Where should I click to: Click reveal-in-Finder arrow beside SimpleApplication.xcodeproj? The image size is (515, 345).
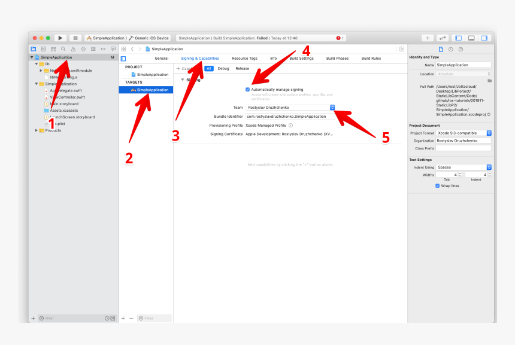point(489,114)
